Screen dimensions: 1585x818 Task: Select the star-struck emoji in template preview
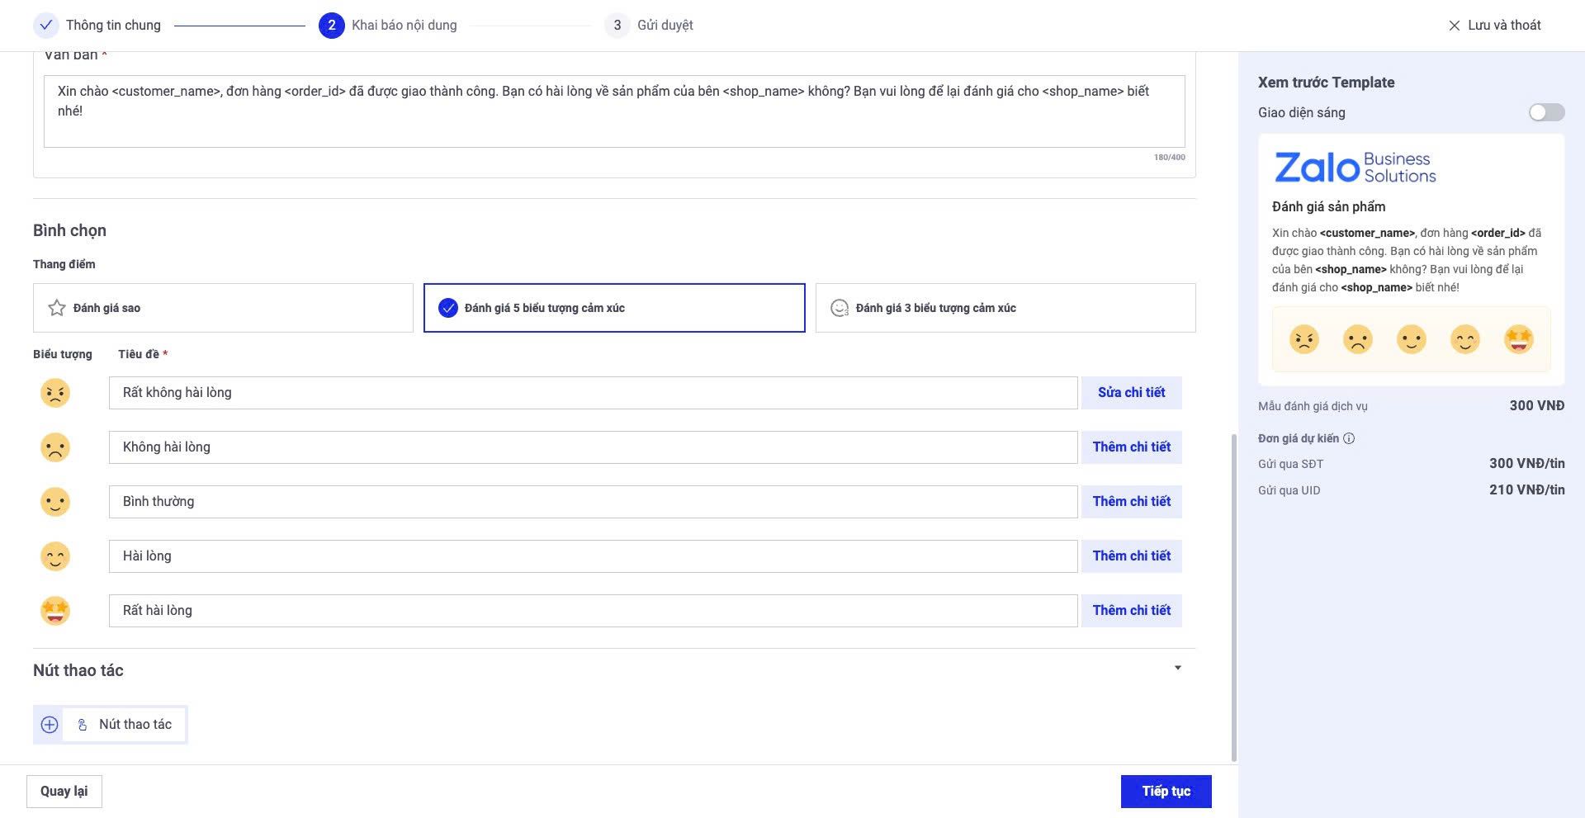[x=1519, y=339]
